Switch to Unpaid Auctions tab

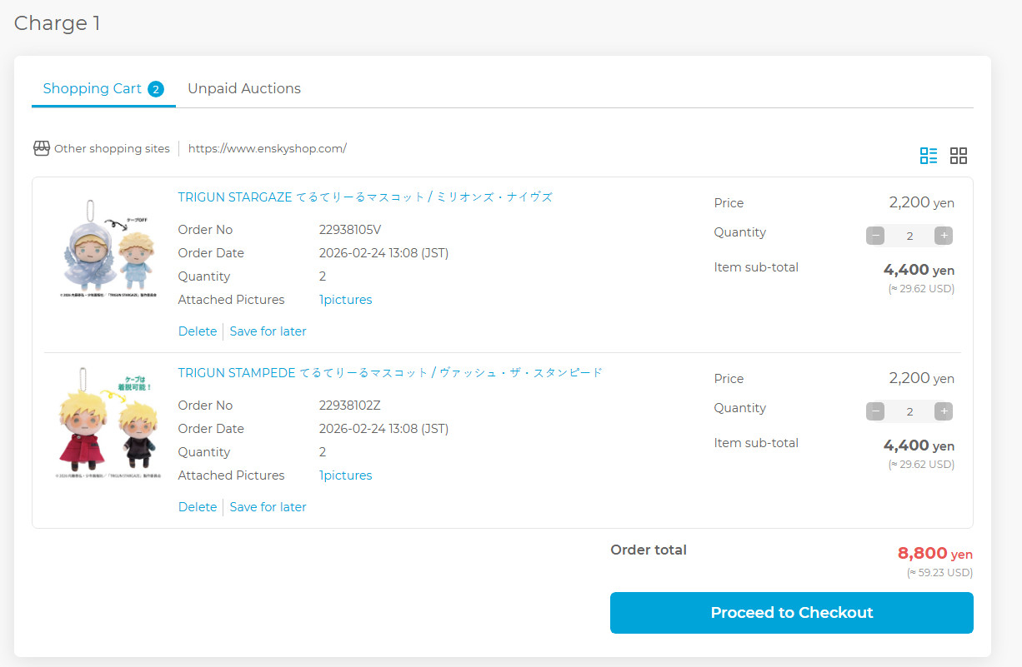point(243,89)
